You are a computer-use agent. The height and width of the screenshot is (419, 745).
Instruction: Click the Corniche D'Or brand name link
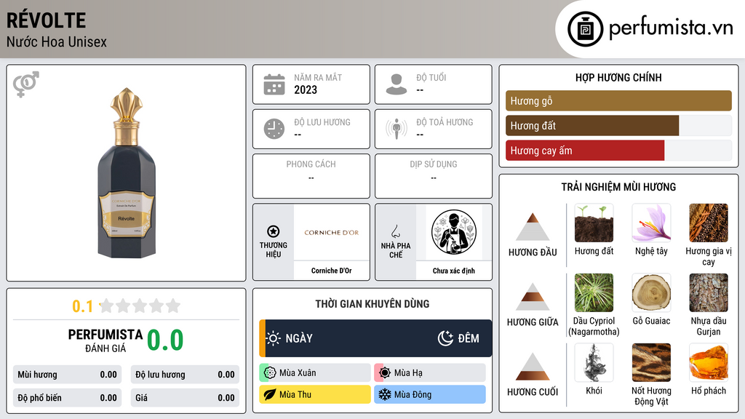pyautogui.click(x=332, y=271)
